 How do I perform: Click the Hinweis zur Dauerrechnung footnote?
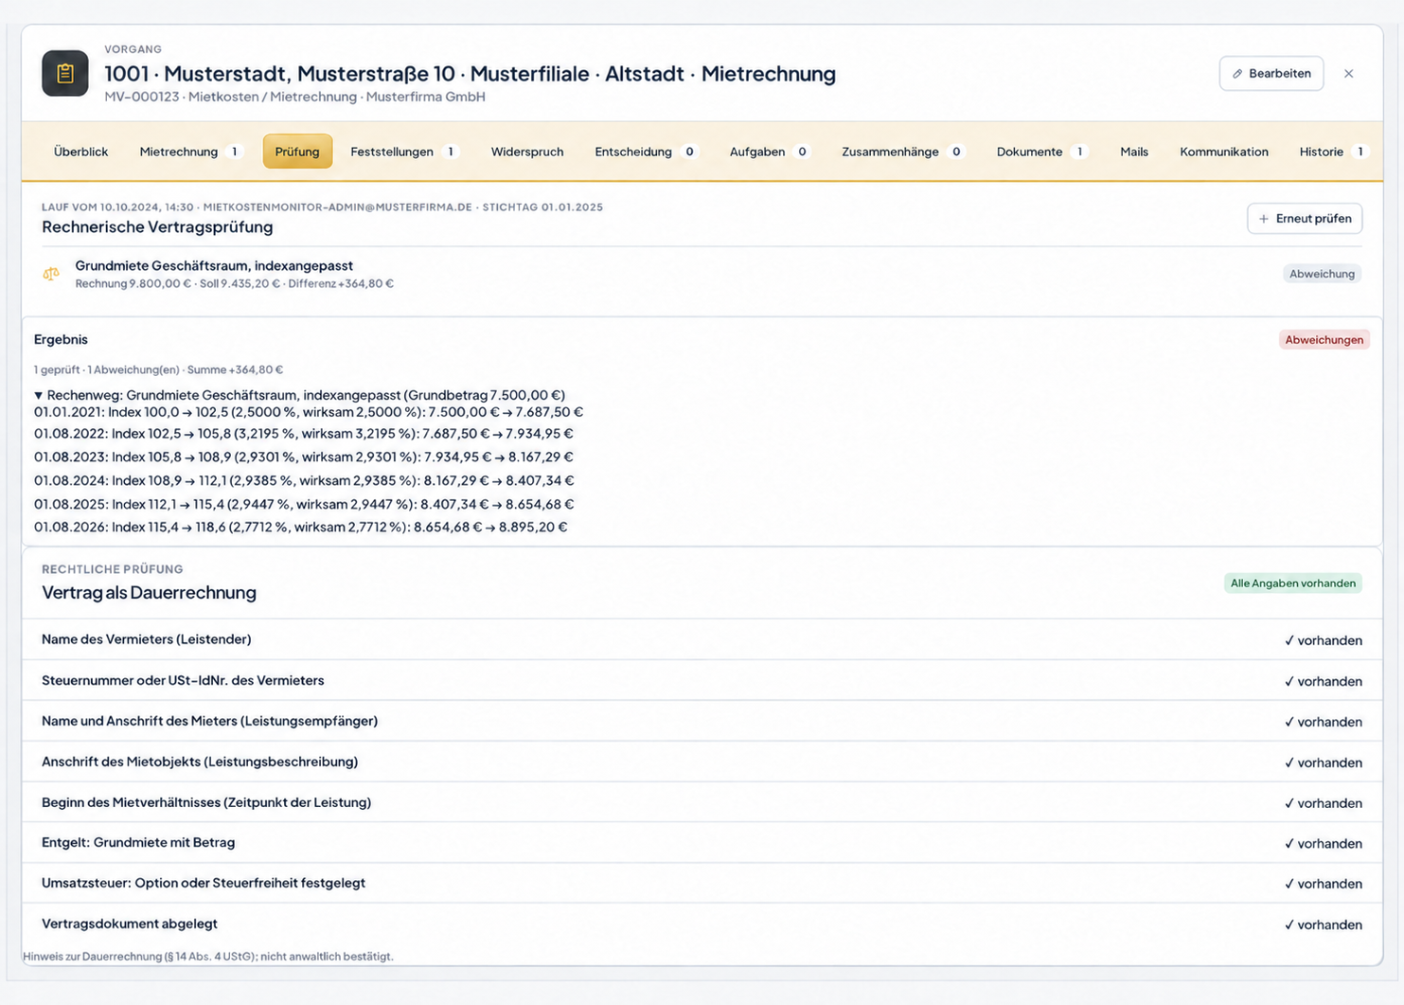tap(208, 957)
